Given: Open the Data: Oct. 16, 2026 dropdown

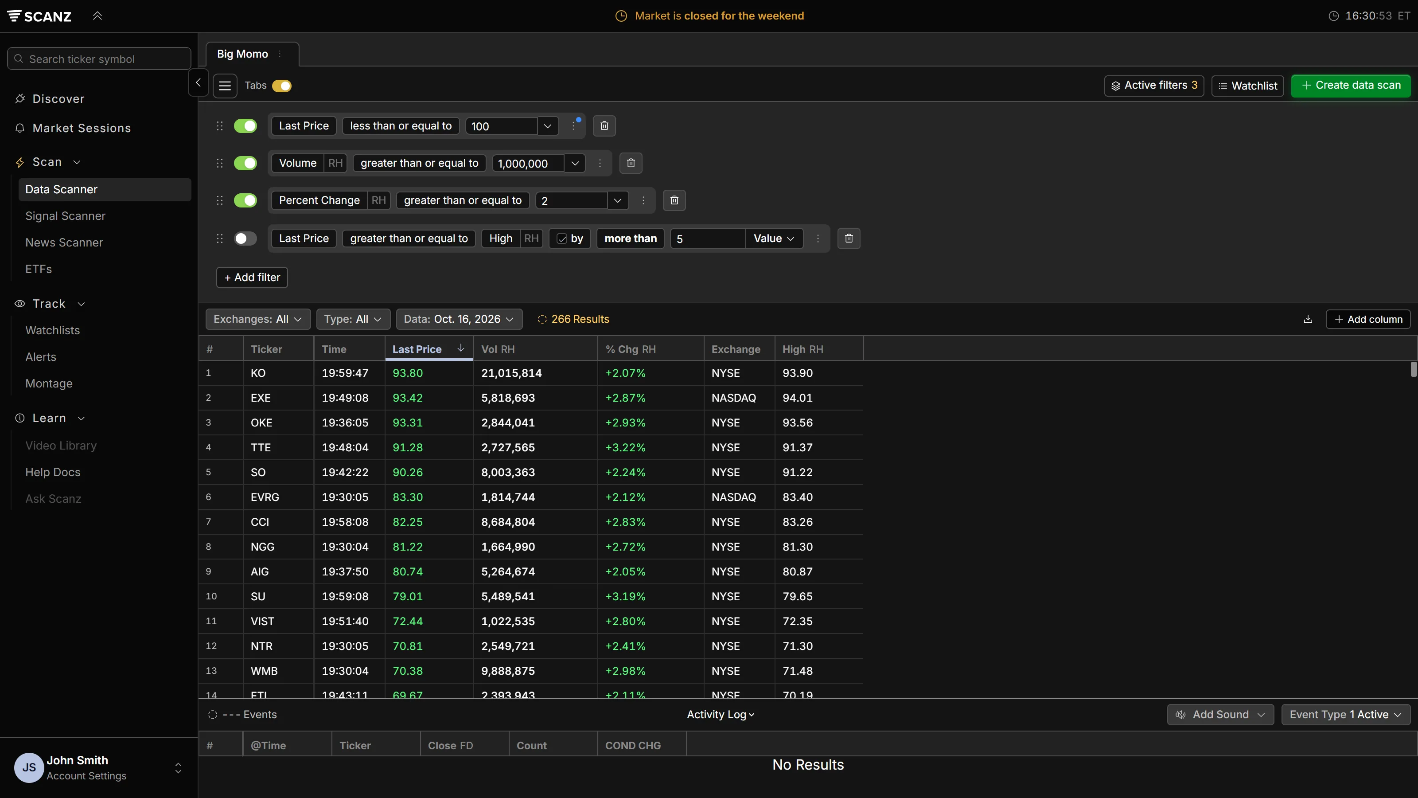Looking at the screenshot, I should click(459, 319).
